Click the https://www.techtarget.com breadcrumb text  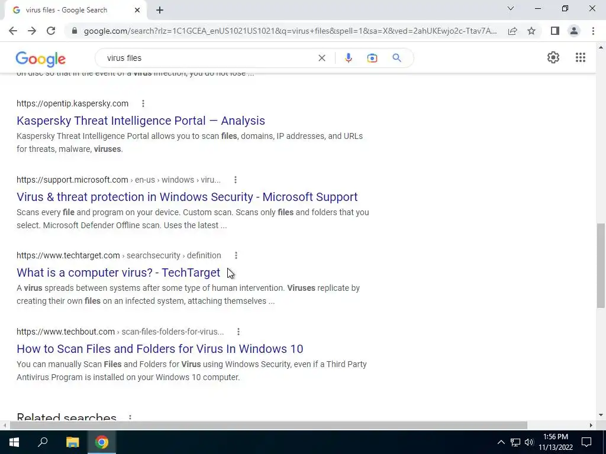click(x=118, y=255)
